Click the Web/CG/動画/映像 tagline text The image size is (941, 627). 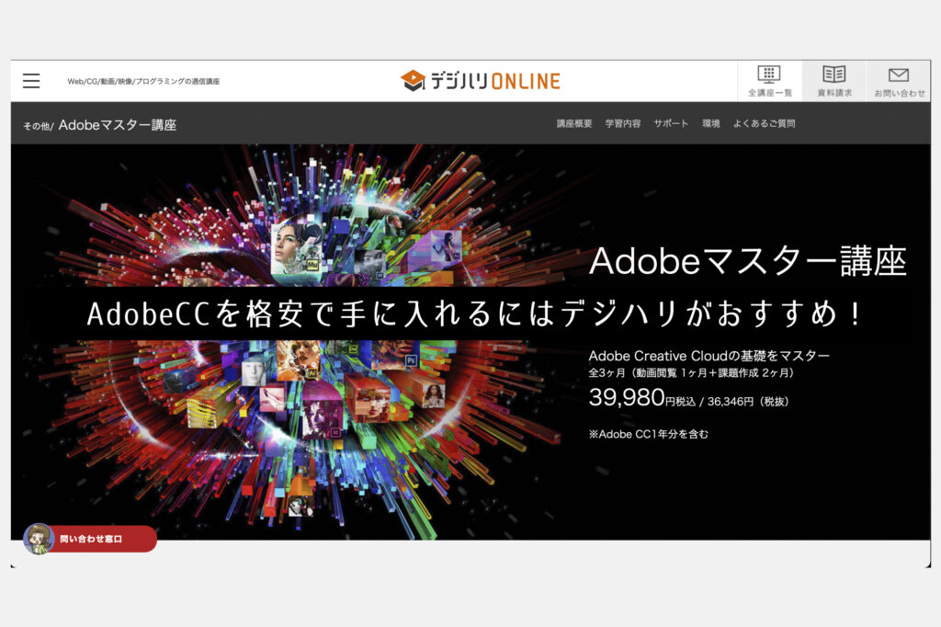pos(143,81)
